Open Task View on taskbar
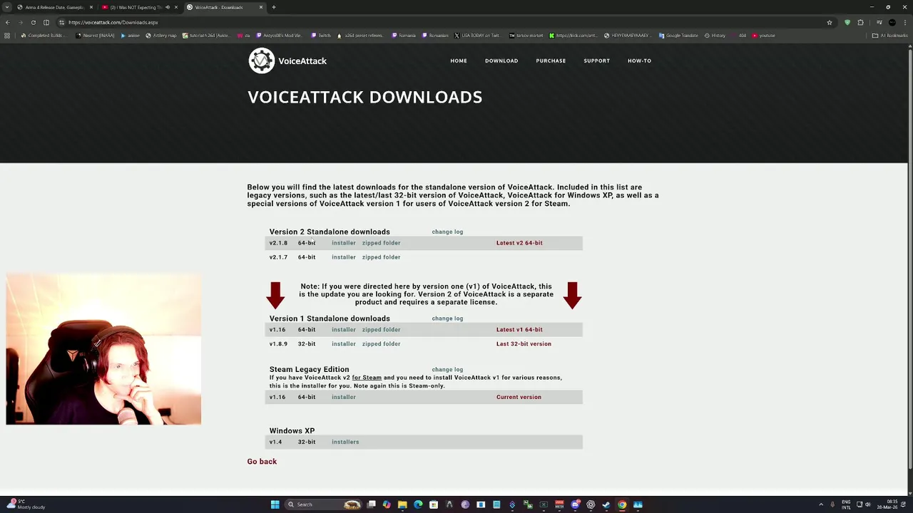This screenshot has height=513, width=913. click(x=371, y=504)
